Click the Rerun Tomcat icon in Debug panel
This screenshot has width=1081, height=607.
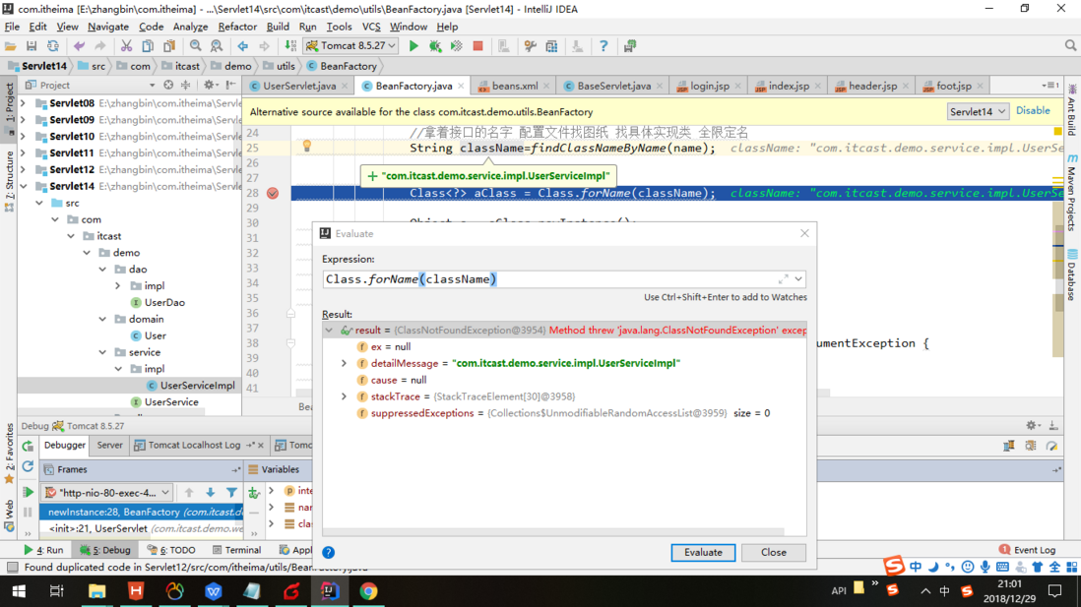click(x=28, y=446)
